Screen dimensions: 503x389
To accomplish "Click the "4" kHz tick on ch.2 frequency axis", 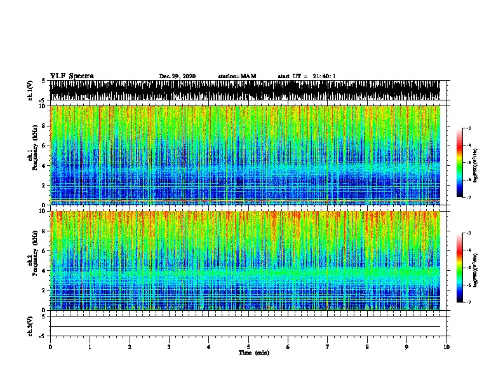I will point(44,271).
